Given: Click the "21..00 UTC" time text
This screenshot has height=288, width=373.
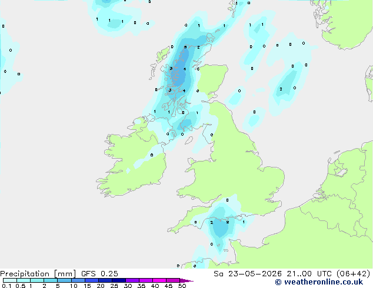Looking at the screenshot, I should point(309,274).
